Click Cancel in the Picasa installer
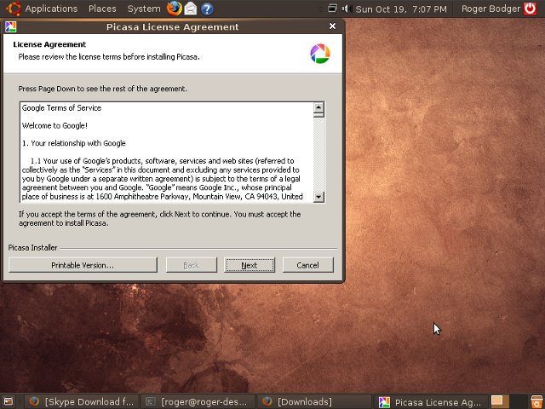545x409 pixels. click(308, 265)
